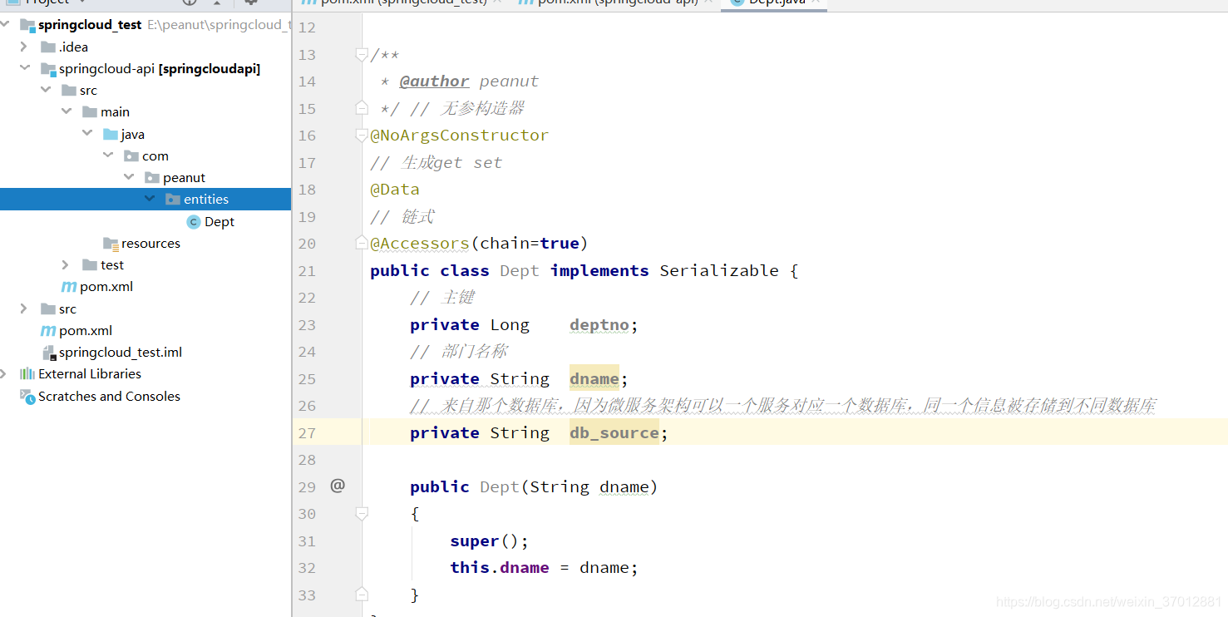Image resolution: width=1228 pixels, height=617 pixels.
Task: Click the Dept class icon in tree
Action: tap(194, 221)
